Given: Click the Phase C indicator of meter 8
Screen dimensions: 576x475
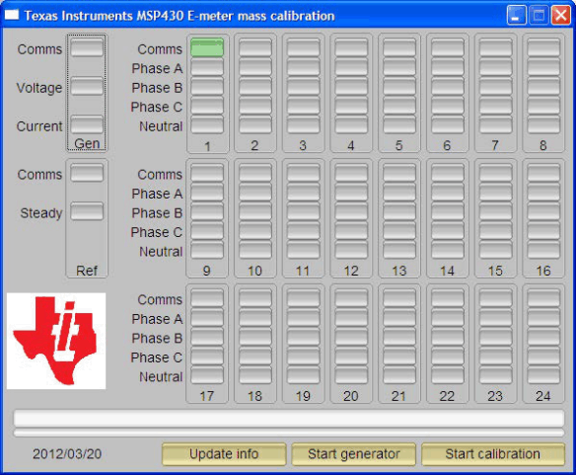Looking at the screenshot, I should (543, 106).
